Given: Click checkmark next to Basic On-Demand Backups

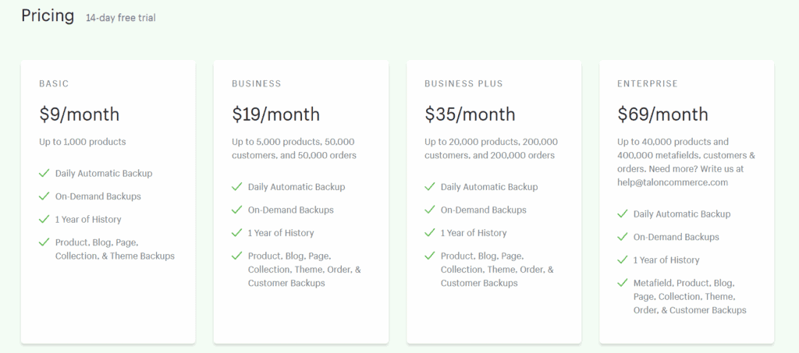Looking at the screenshot, I should click(44, 196).
